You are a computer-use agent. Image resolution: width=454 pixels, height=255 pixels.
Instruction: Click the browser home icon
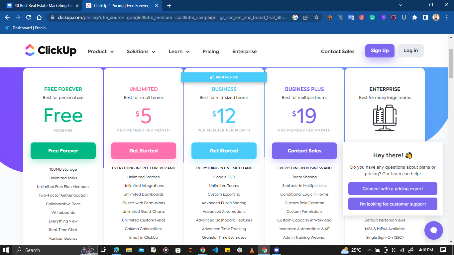39,18
